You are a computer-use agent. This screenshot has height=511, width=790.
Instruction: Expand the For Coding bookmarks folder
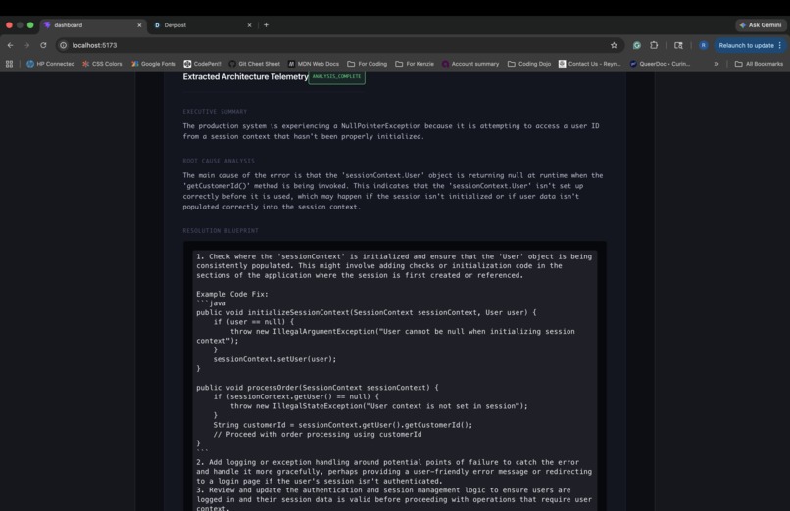(x=368, y=64)
